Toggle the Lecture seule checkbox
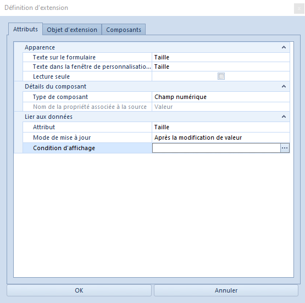The height and width of the screenshot is (303, 305). [221, 76]
